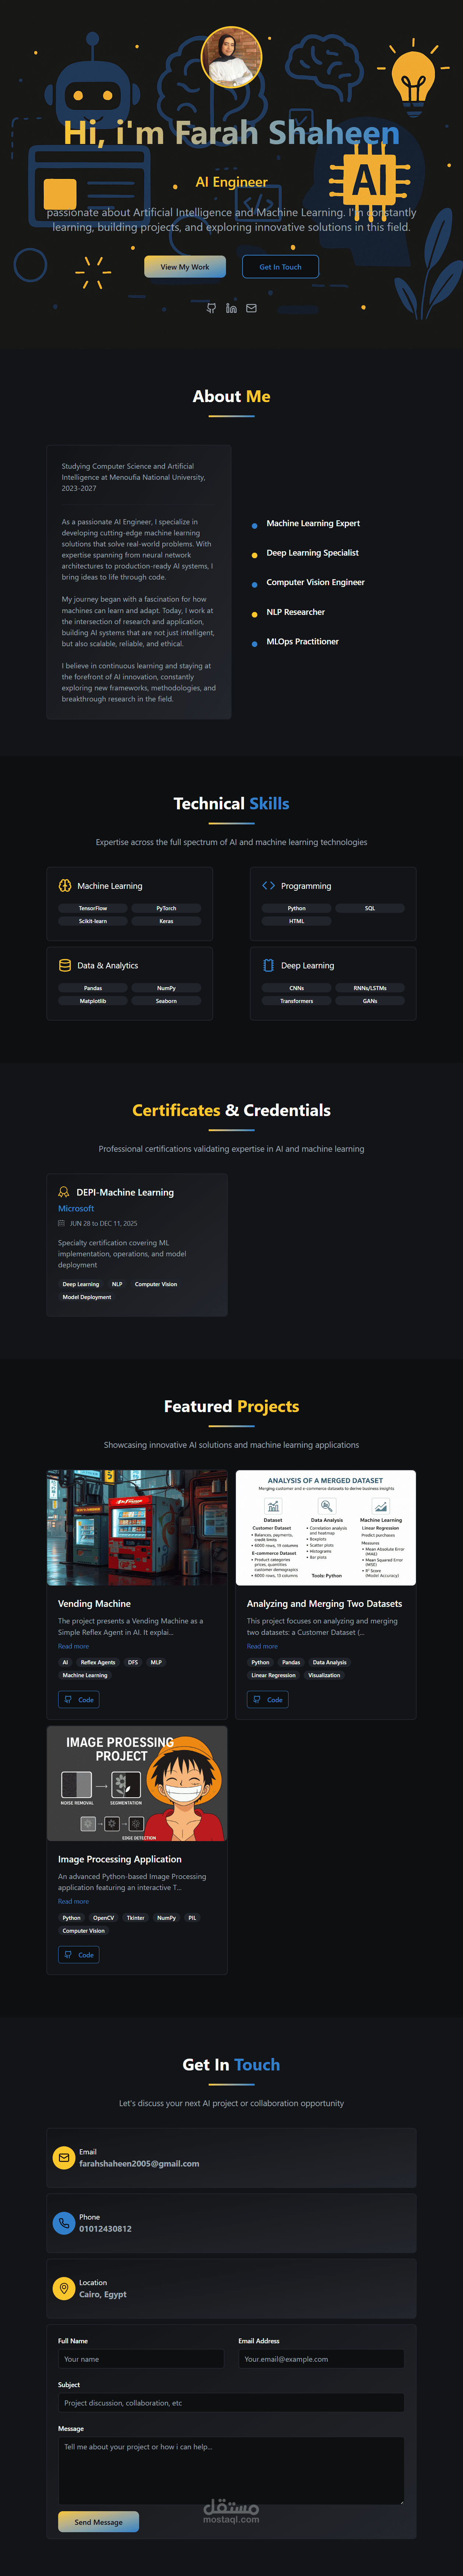Focus the Subject input field
The width and height of the screenshot is (463, 2576).
pos(231,2403)
